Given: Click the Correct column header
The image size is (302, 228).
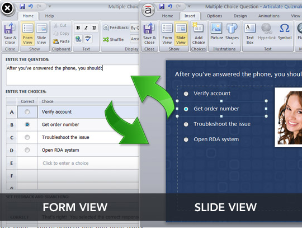Looking at the screenshot, I should [27, 101].
